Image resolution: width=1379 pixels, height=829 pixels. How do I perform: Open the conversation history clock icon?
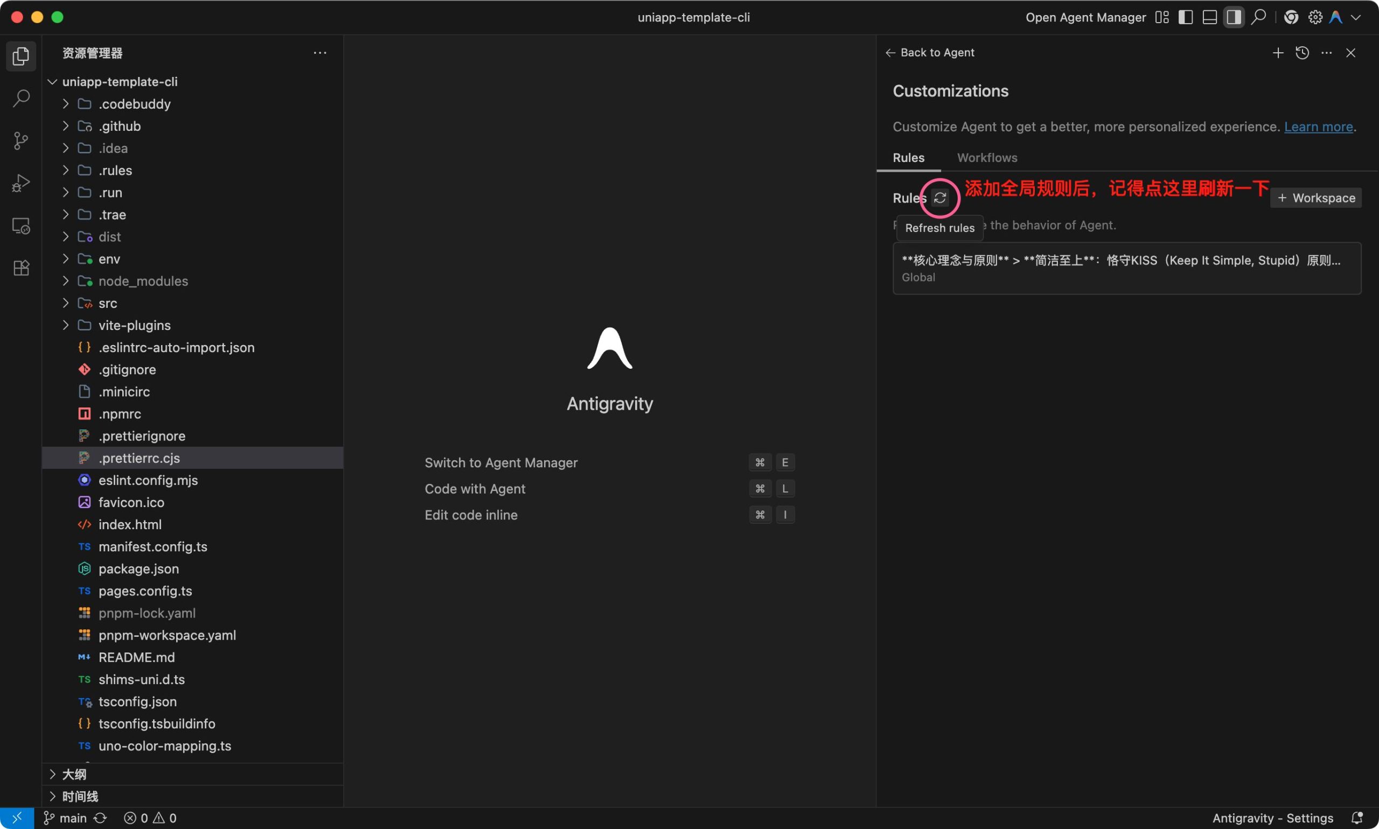1302,53
